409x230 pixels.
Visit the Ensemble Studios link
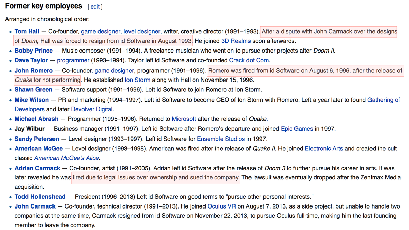click(x=221, y=139)
